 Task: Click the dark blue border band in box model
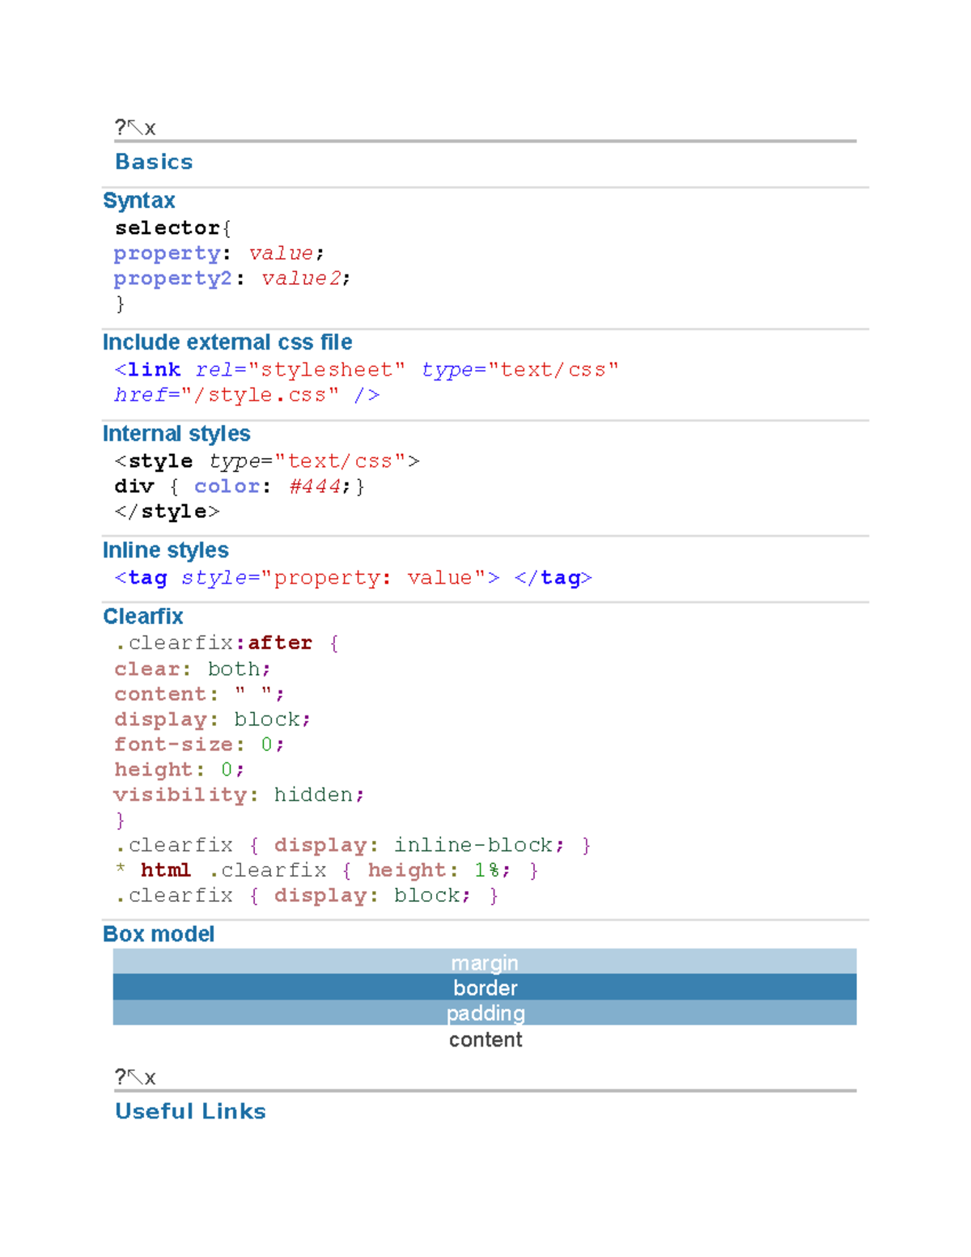[x=485, y=987]
